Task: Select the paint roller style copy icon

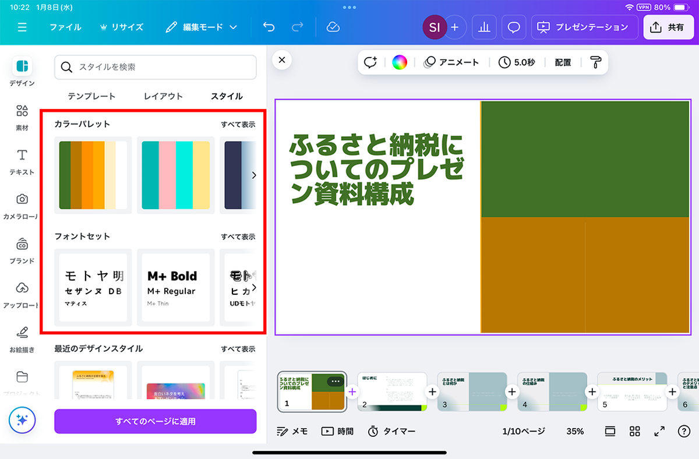Action: 595,62
